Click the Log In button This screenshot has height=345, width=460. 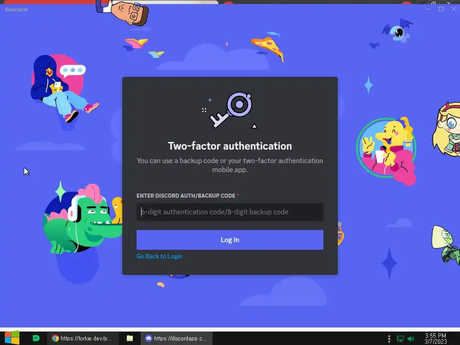[x=230, y=240]
